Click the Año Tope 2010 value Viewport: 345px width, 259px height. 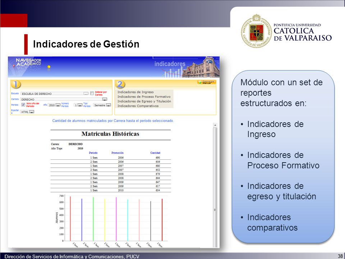[x=80, y=149]
